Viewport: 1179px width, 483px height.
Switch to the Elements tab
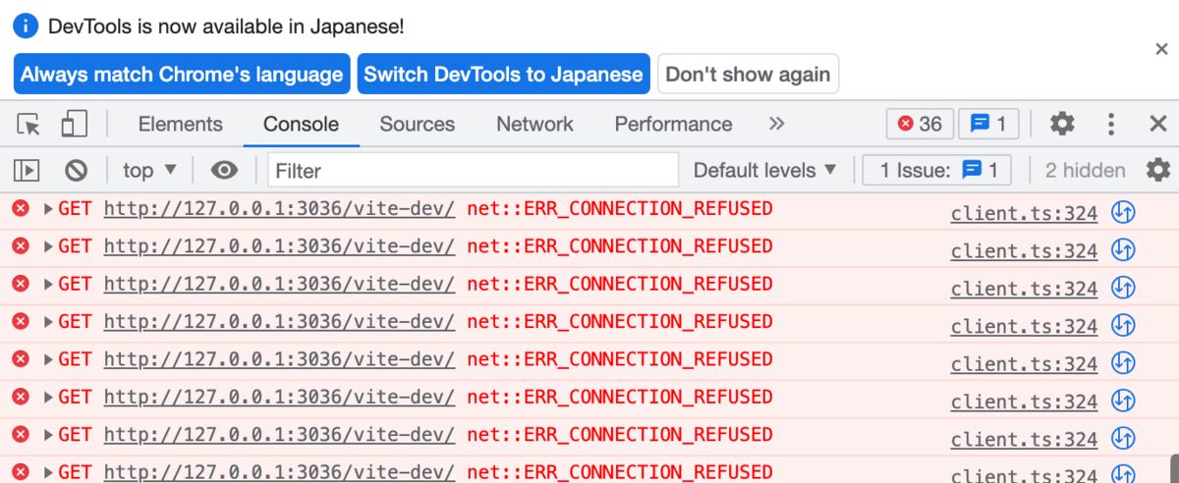pos(181,124)
